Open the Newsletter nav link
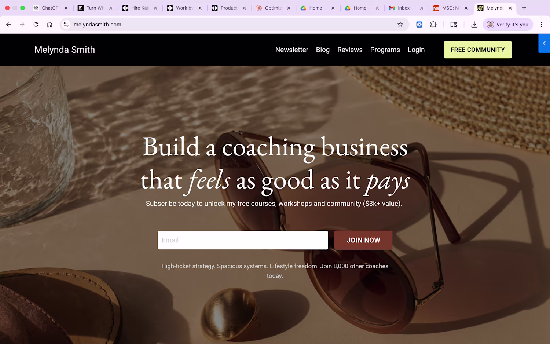550x344 pixels. pyautogui.click(x=291, y=50)
